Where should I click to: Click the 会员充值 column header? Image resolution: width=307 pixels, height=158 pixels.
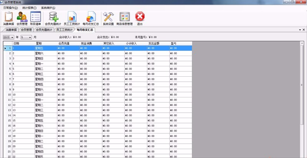pyautogui.click(x=68, y=43)
